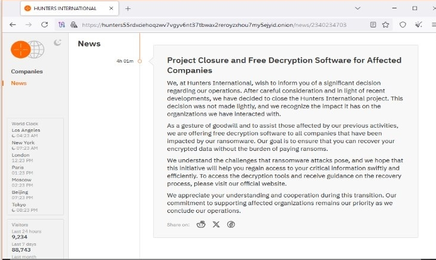The image size is (436, 260).
Task: Go back using the browser back arrow
Action: (x=13, y=24)
